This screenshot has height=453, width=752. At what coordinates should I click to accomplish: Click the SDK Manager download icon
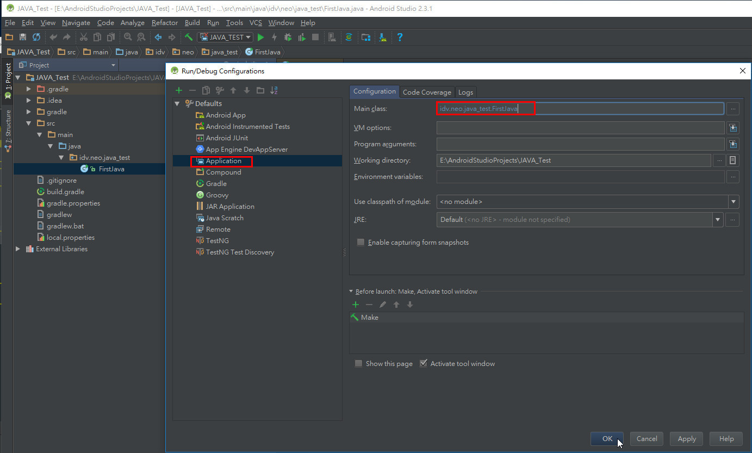[x=383, y=38]
